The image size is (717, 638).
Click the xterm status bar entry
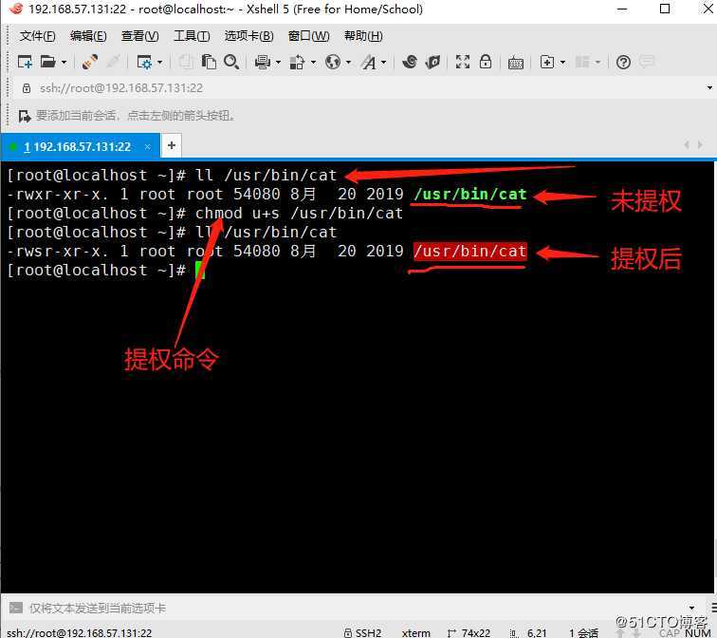click(416, 632)
